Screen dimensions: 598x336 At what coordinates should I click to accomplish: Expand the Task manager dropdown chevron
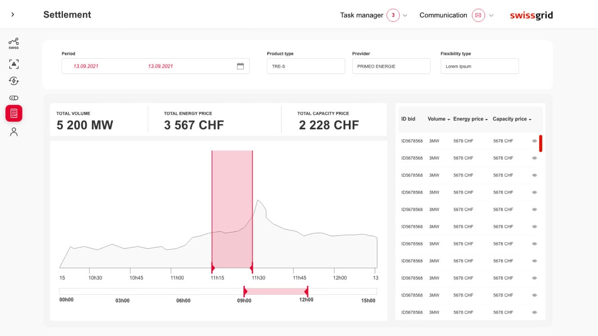coord(405,15)
